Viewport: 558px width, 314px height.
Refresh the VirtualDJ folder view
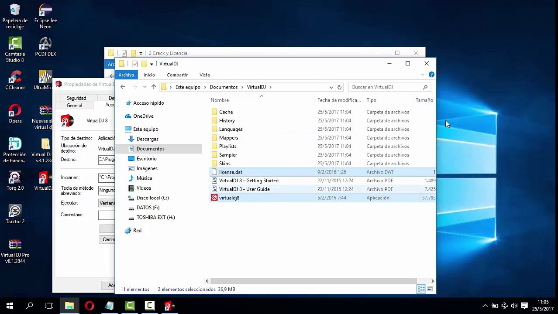pos(339,87)
